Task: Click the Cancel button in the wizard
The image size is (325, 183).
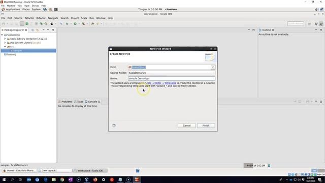Action: [186, 126]
